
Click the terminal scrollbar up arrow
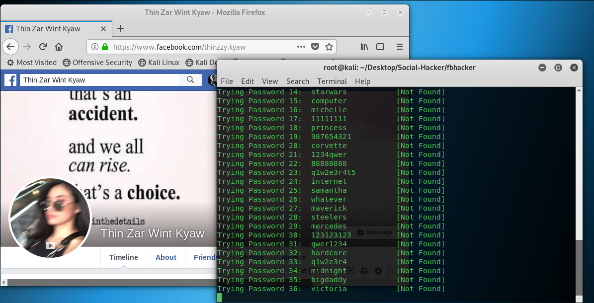click(579, 90)
